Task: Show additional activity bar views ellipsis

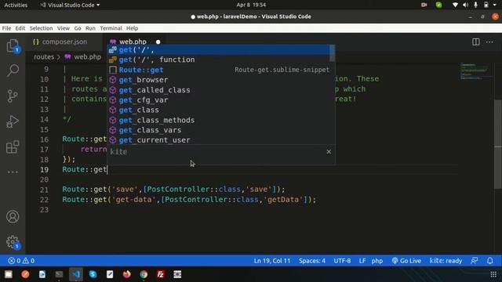Action: coord(13,172)
